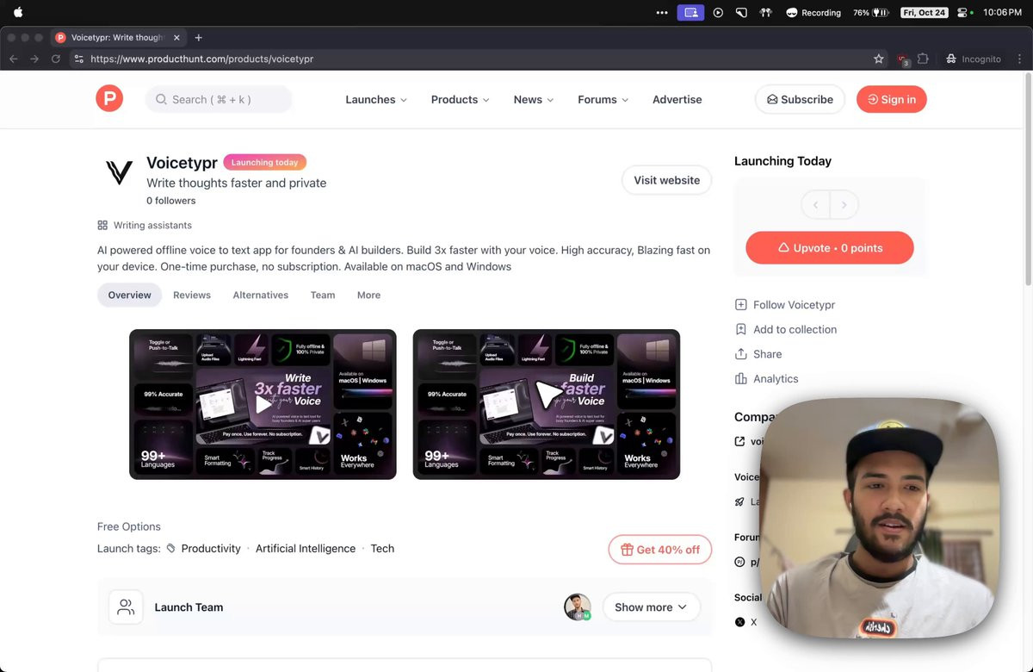Open Chrome's three-dot menu
Viewport: 1033px width, 672px height.
pos(1020,59)
